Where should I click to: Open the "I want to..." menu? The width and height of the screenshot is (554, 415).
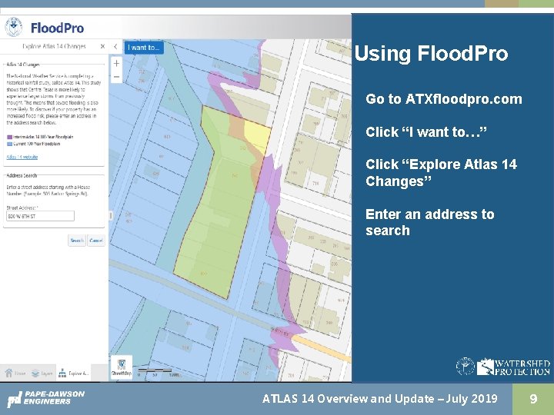click(x=144, y=48)
